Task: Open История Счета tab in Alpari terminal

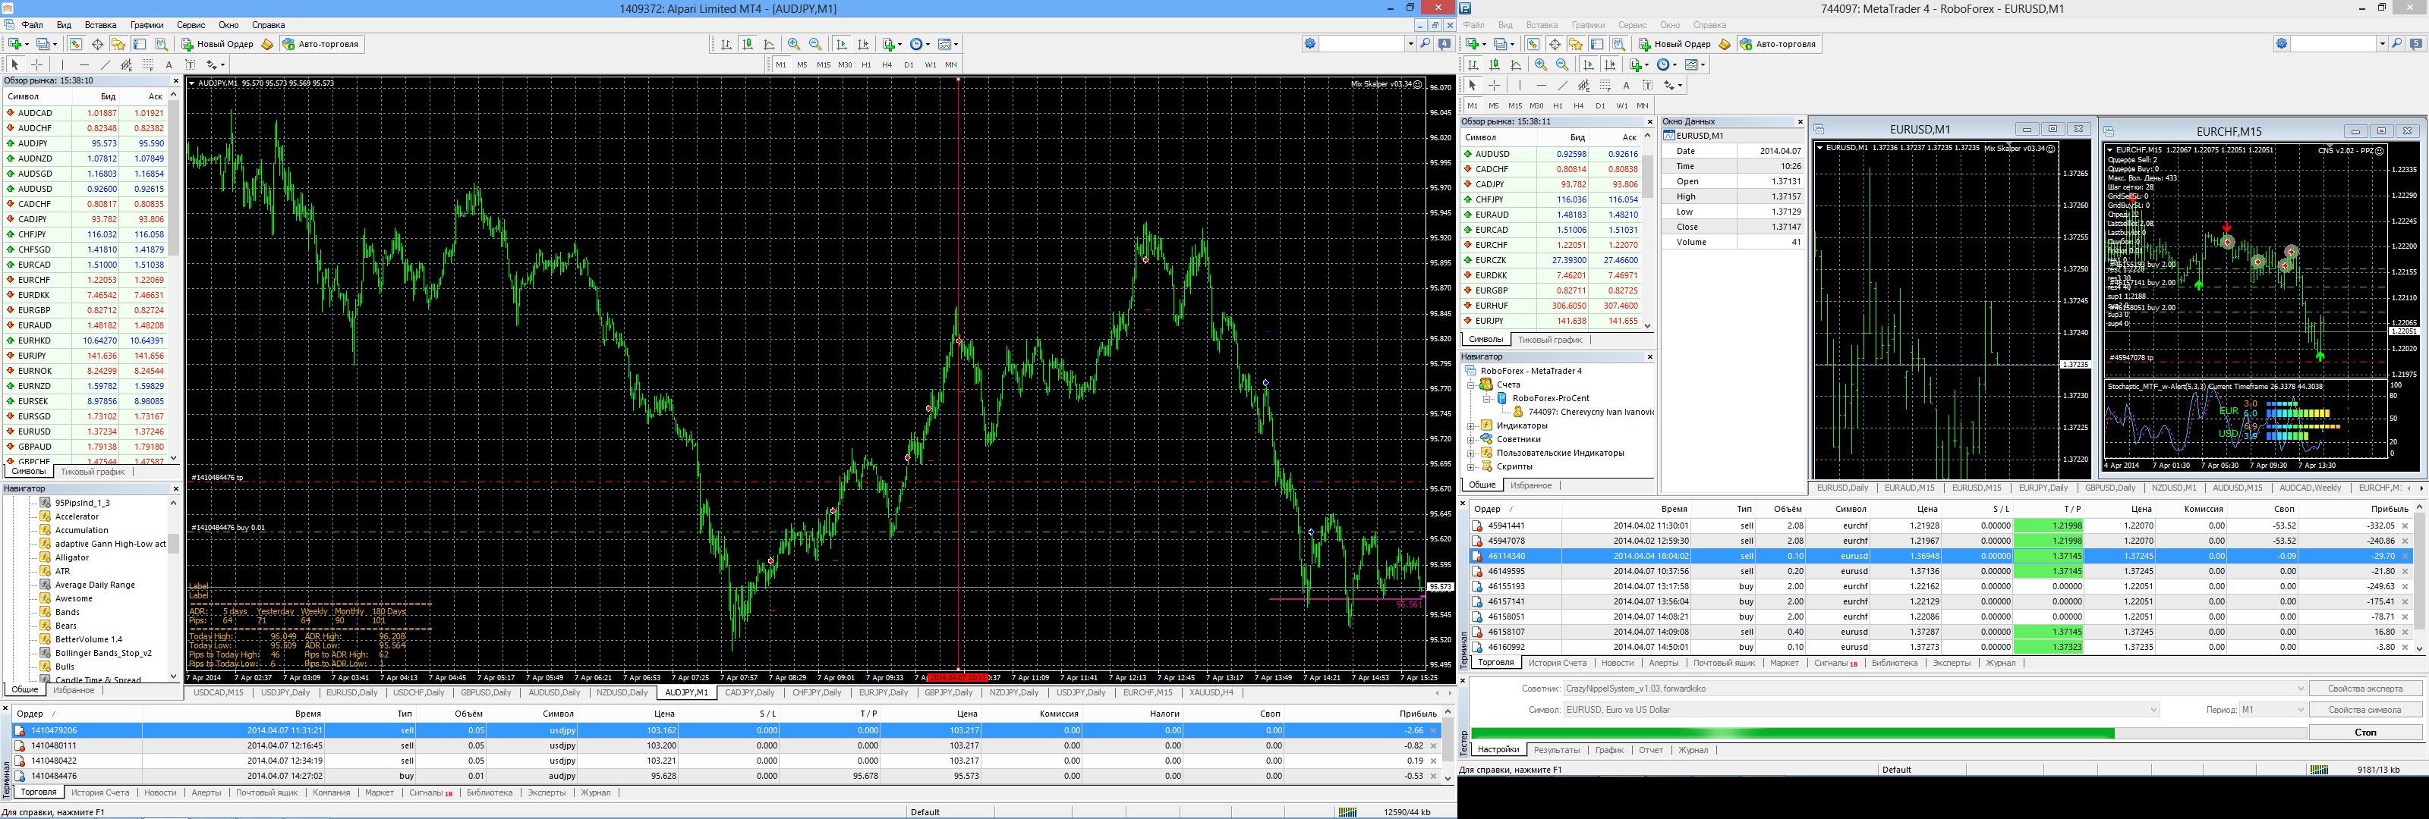Action: (100, 792)
